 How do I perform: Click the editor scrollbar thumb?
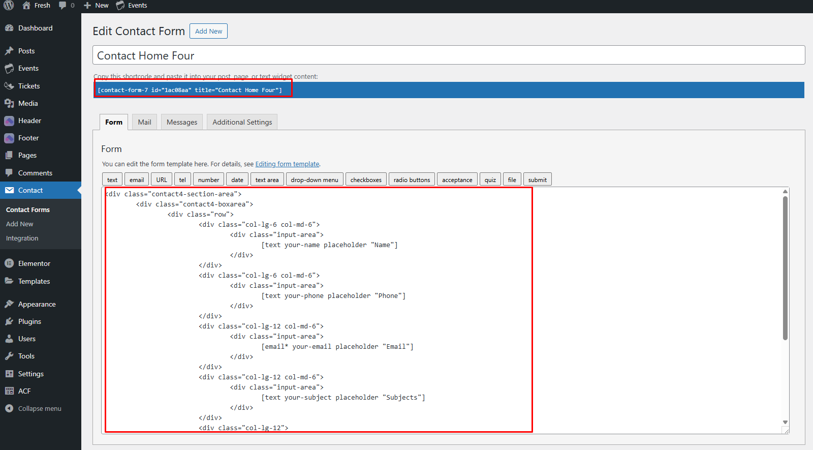pyautogui.click(x=785, y=268)
